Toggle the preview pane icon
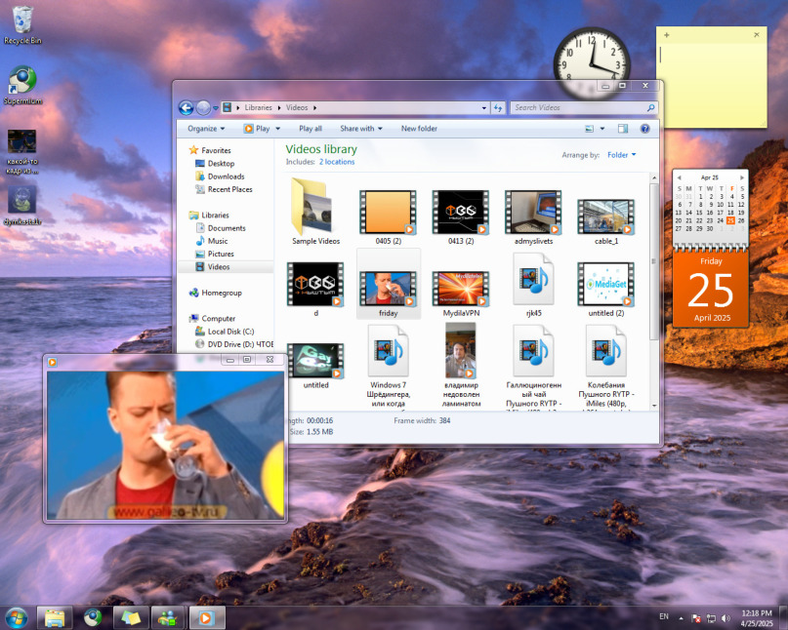The height and width of the screenshot is (630, 788). tap(623, 128)
